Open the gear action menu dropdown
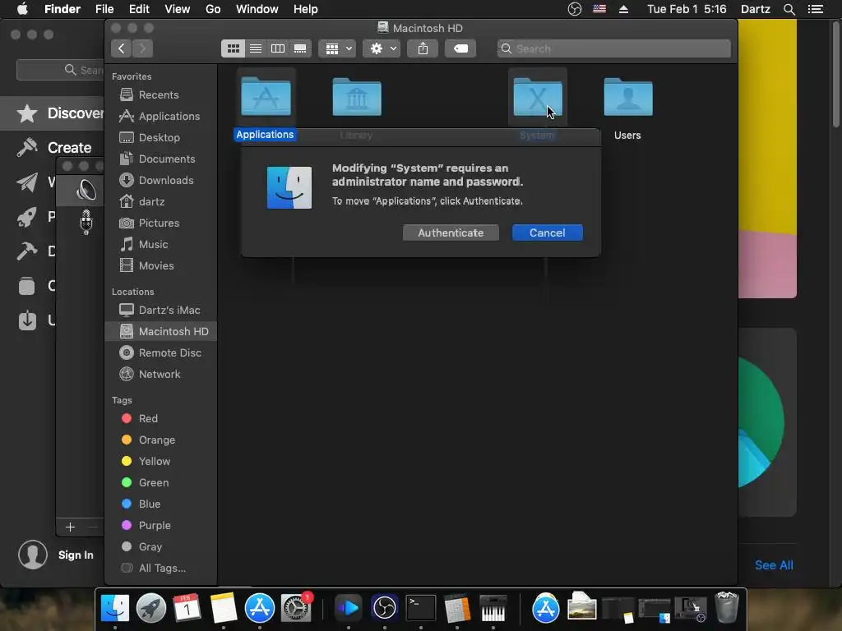The width and height of the screenshot is (842, 631). coord(382,48)
